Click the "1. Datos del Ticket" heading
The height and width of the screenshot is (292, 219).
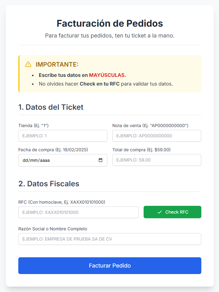pyautogui.click(x=51, y=107)
